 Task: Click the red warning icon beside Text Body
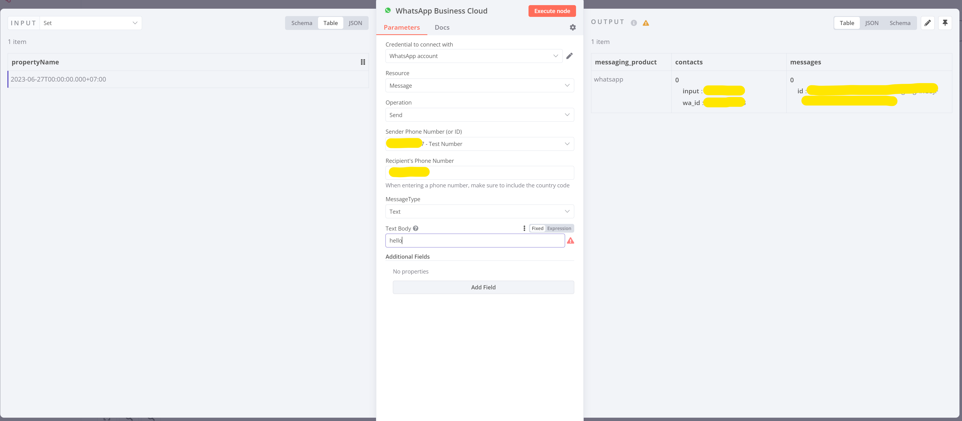[570, 241]
